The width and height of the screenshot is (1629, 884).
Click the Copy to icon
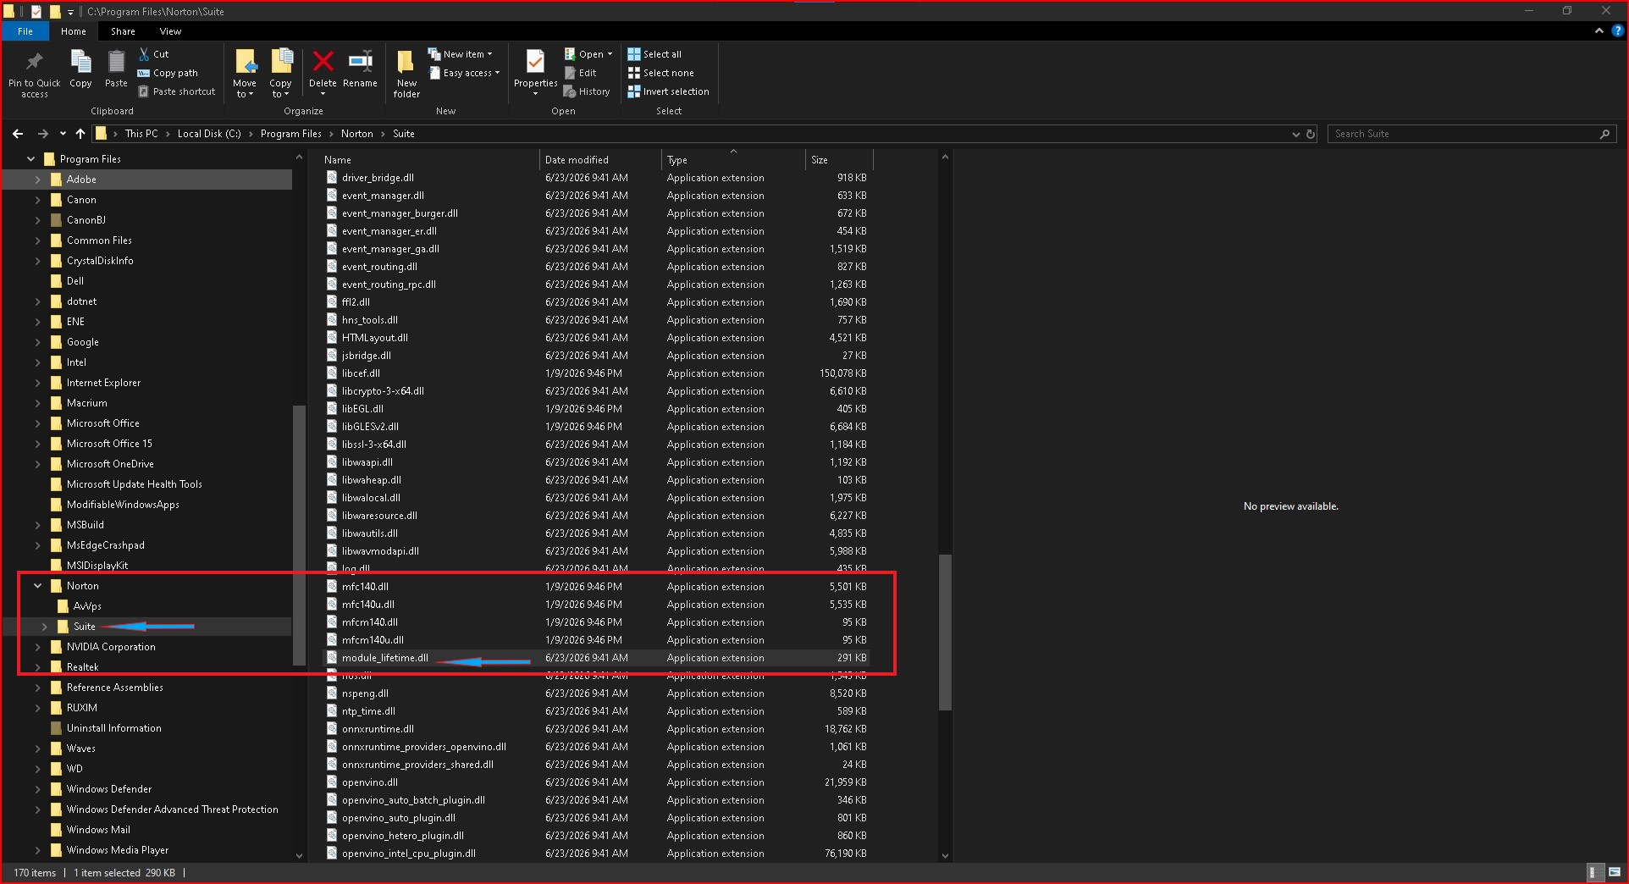click(281, 63)
